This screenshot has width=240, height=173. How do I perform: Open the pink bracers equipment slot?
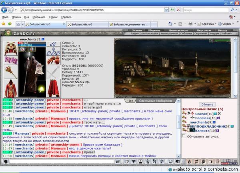click(11, 60)
